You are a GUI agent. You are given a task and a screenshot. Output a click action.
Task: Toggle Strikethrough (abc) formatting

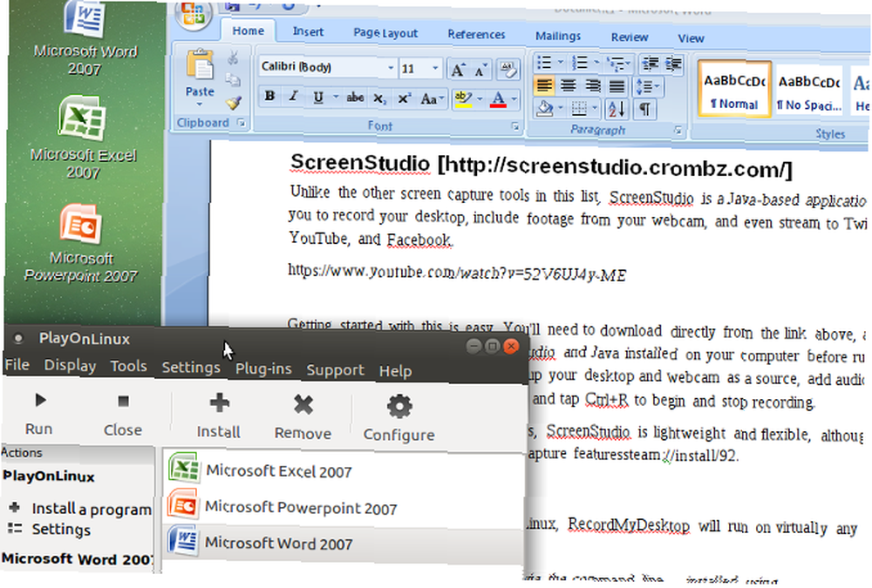point(355,98)
